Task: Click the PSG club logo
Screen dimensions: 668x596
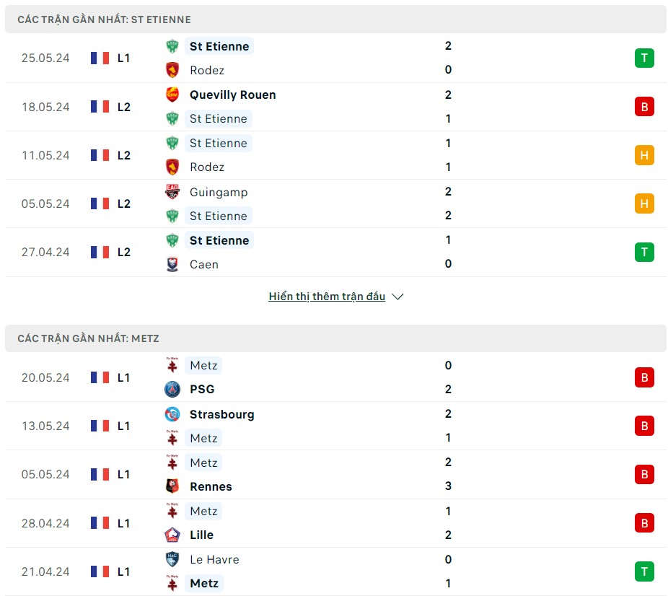Action: tap(172, 390)
